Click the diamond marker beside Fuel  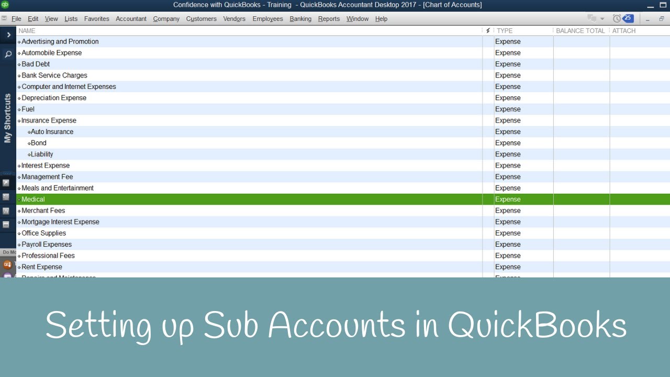(19, 109)
